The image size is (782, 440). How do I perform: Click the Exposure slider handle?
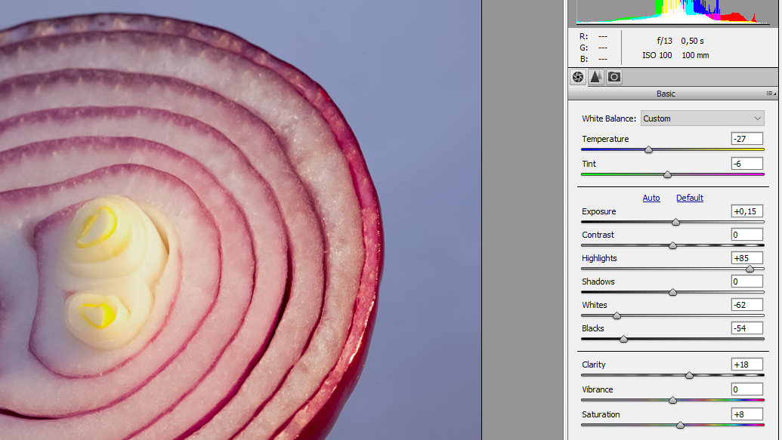click(x=675, y=222)
